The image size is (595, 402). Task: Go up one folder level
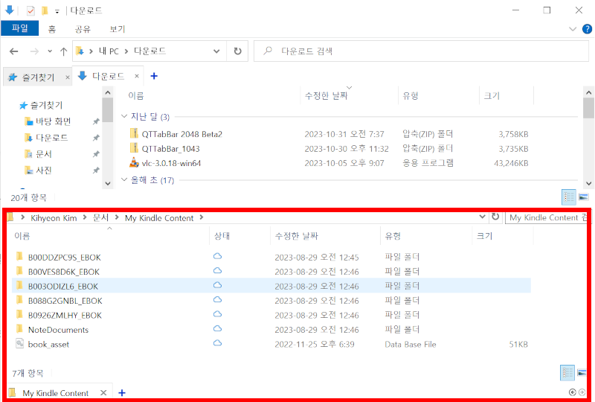(63, 51)
